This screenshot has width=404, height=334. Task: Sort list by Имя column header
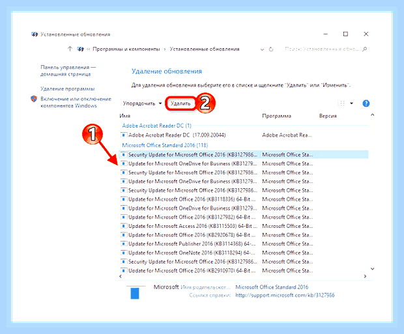pos(124,116)
